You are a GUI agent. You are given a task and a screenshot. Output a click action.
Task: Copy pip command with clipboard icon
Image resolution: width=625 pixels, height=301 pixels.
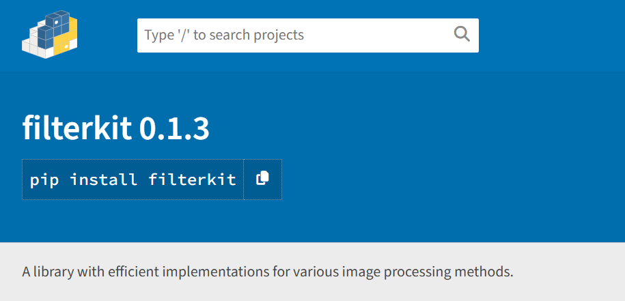262,180
